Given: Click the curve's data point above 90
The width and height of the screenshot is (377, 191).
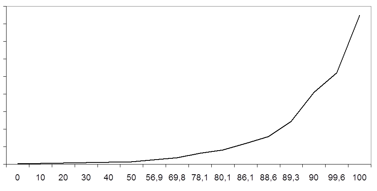Looking at the screenshot, I should point(314,93).
